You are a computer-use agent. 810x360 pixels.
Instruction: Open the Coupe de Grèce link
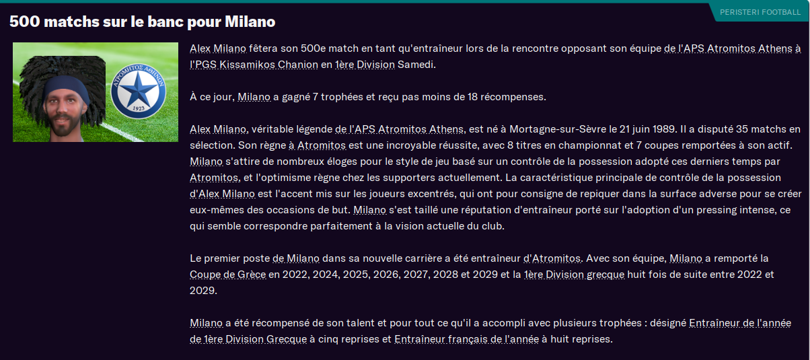point(228,275)
